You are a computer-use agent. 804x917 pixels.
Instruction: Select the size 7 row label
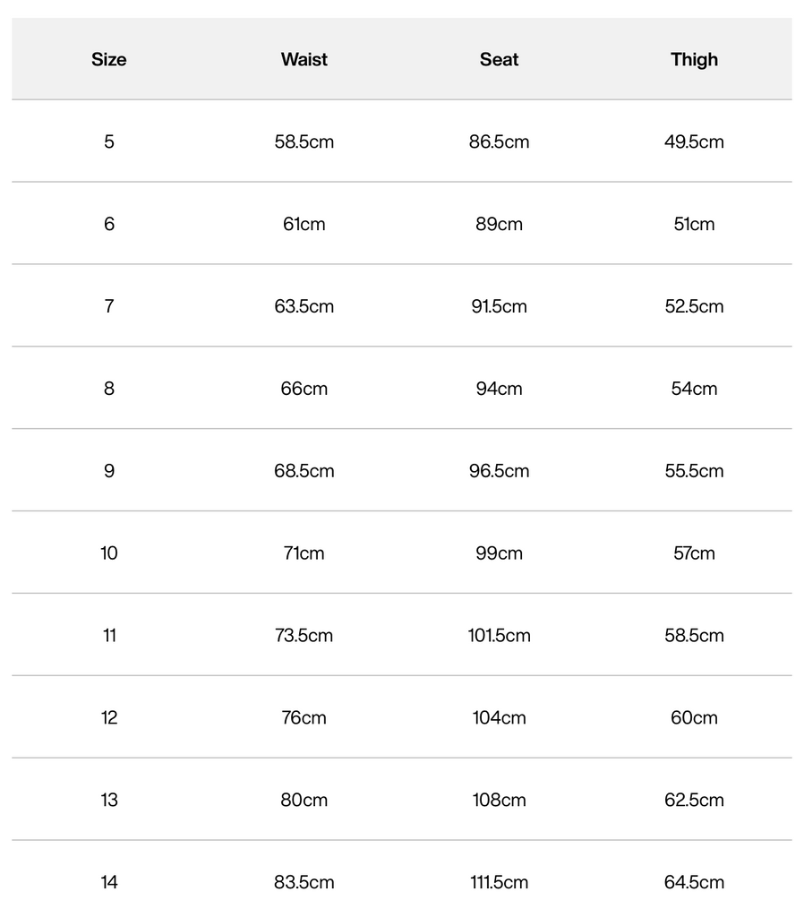pyautogui.click(x=109, y=306)
